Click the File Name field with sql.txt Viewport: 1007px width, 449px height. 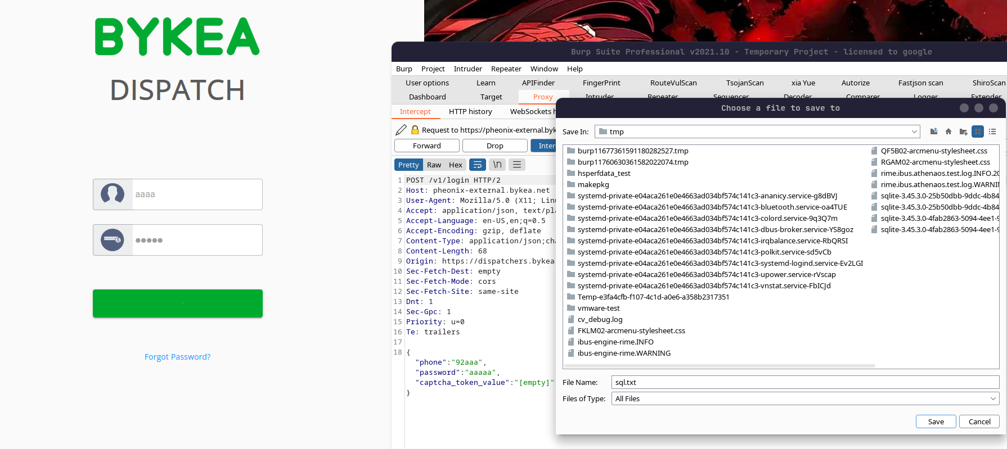[x=806, y=382]
